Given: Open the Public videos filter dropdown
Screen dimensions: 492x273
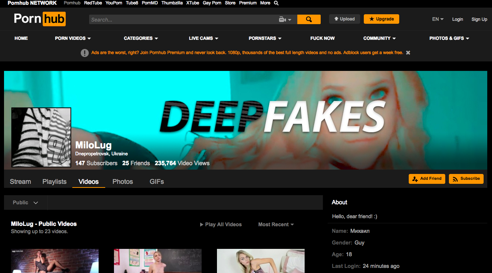Looking at the screenshot, I should point(26,202).
